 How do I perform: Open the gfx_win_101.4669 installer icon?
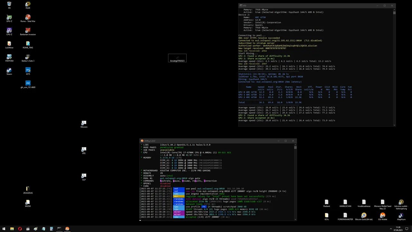click(x=28, y=84)
